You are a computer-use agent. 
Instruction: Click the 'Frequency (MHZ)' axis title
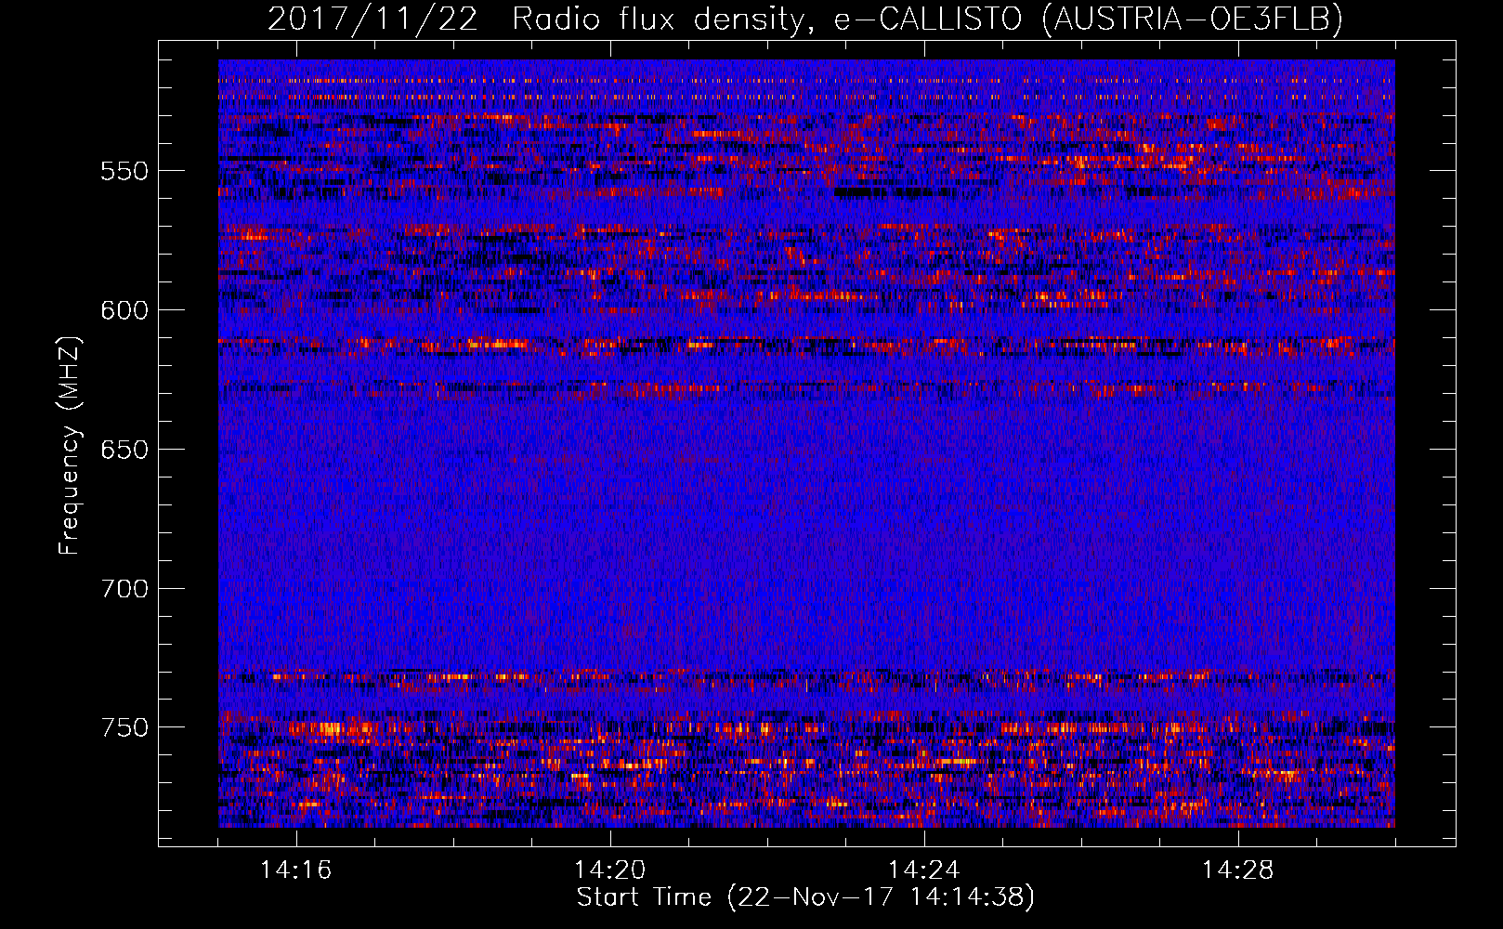pos(70,445)
